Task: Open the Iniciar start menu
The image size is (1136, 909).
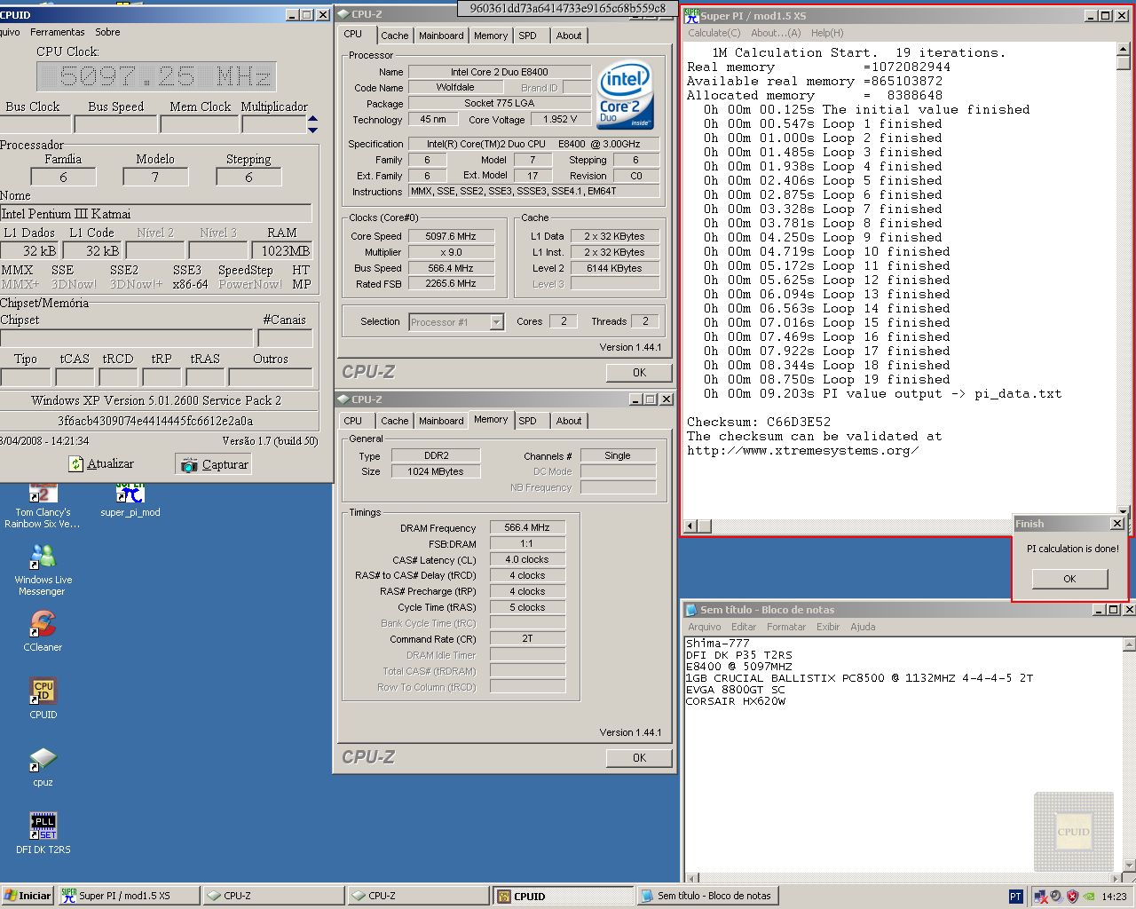Action: [28, 896]
